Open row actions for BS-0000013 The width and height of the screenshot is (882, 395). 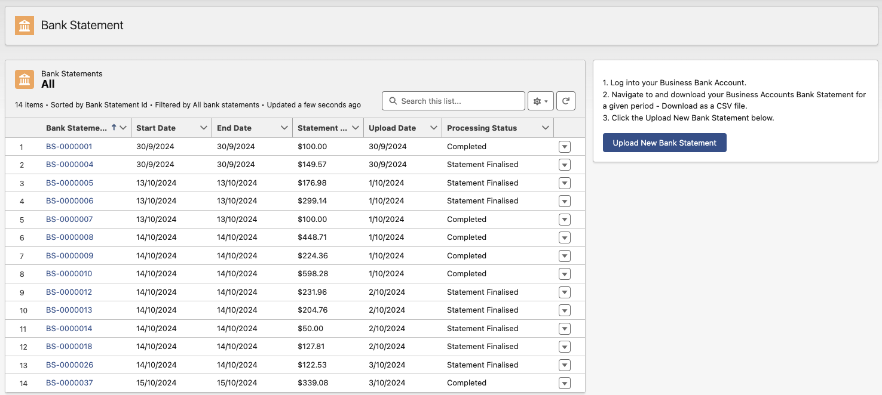point(564,311)
